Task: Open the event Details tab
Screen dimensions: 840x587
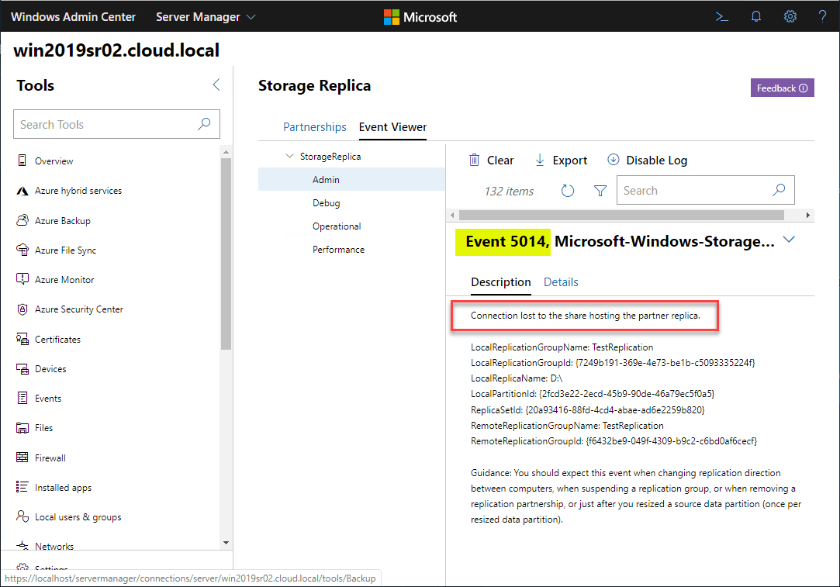Action: pyautogui.click(x=561, y=282)
